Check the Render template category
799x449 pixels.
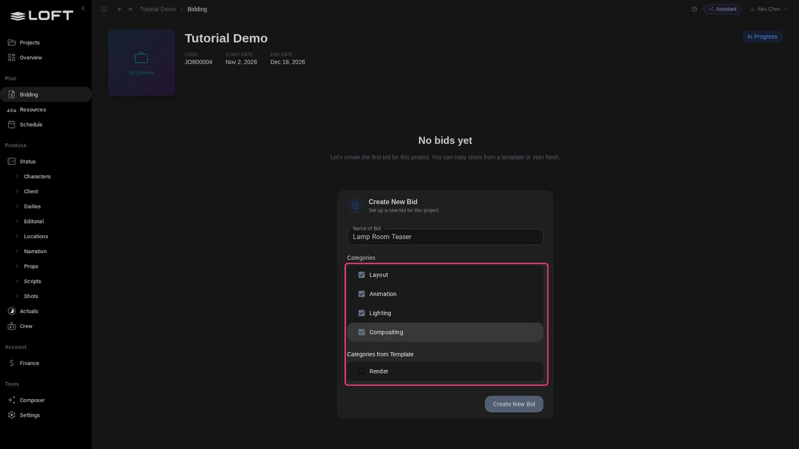coord(361,372)
